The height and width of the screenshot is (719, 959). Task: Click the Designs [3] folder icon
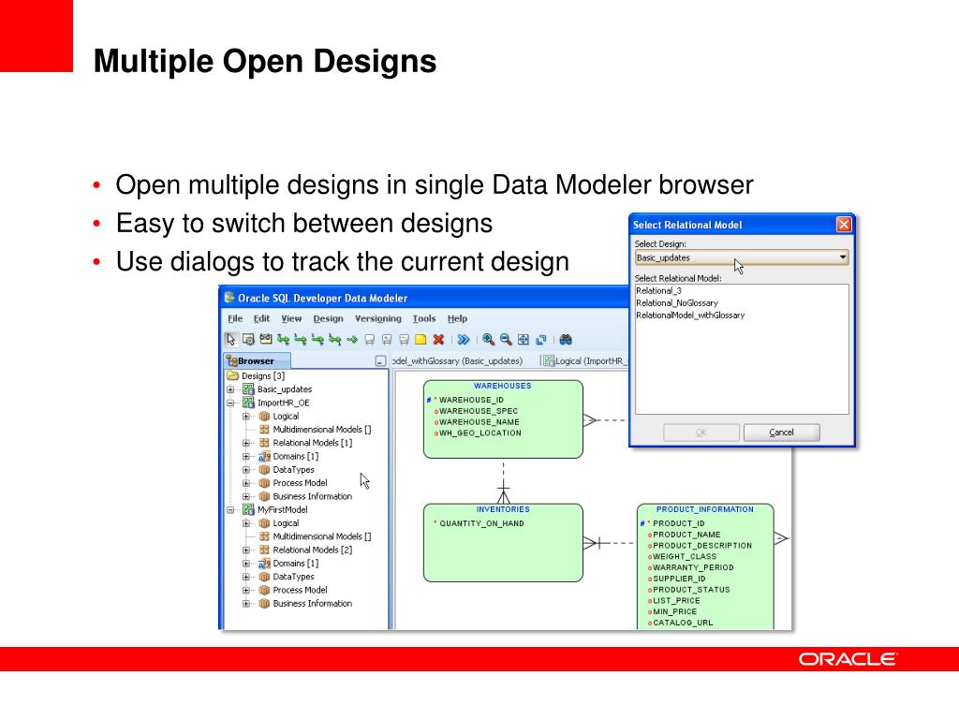click(x=232, y=376)
